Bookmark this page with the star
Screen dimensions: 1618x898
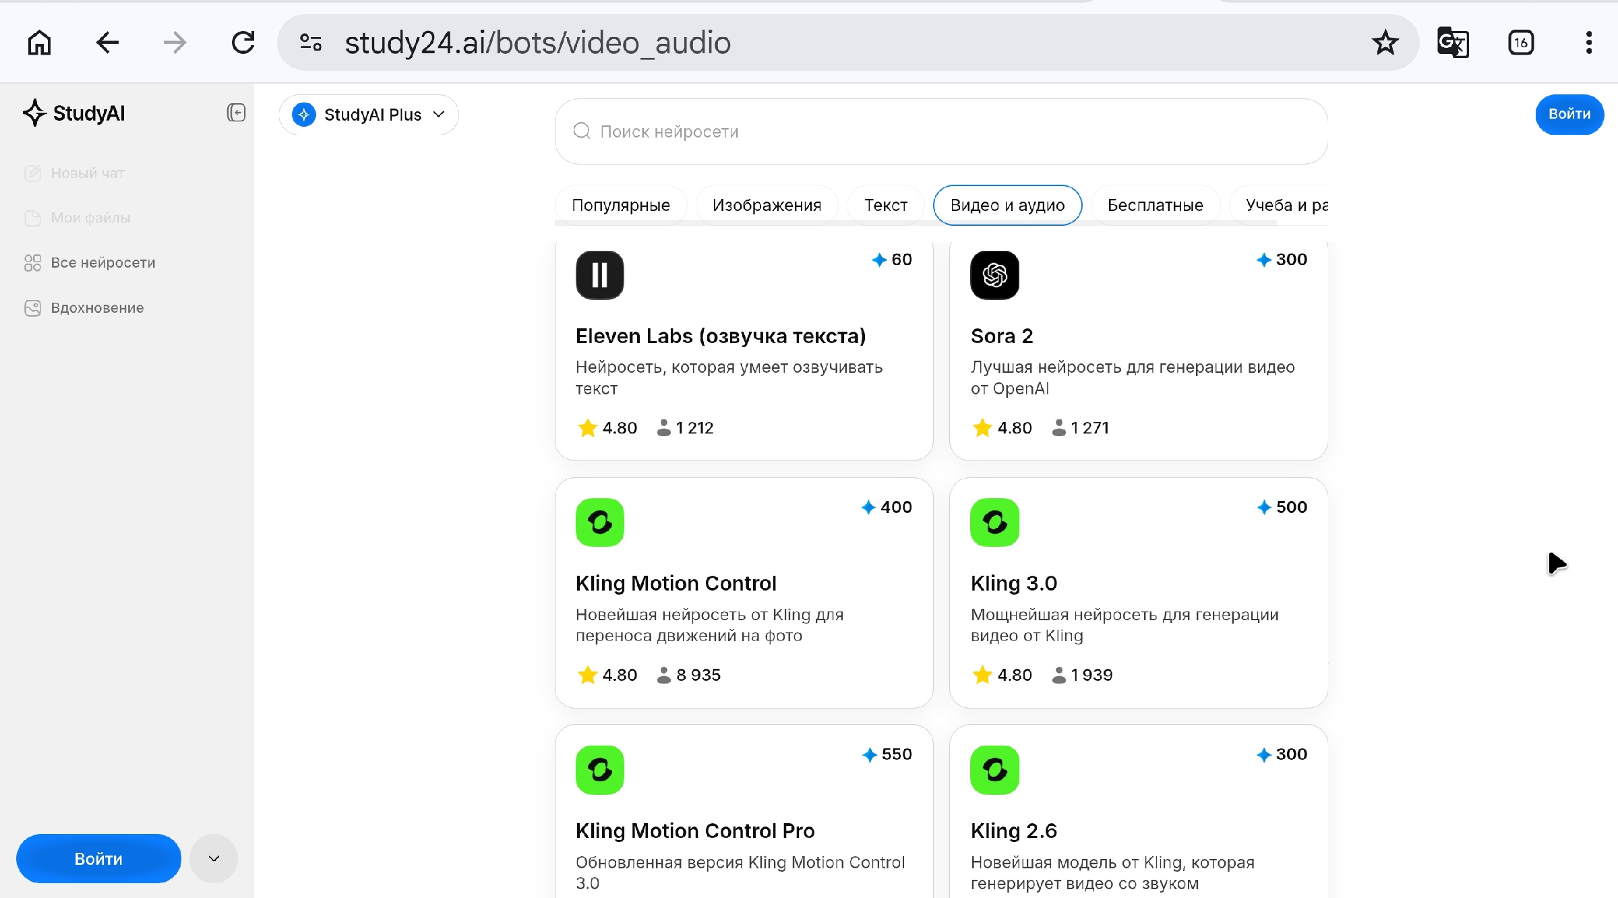point(1385,42)
